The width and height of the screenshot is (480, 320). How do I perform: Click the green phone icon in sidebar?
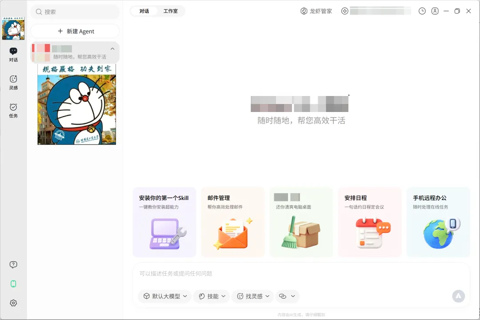tap(13, 284)
